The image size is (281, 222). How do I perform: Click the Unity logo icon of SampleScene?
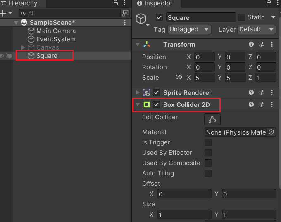[24, 23]
